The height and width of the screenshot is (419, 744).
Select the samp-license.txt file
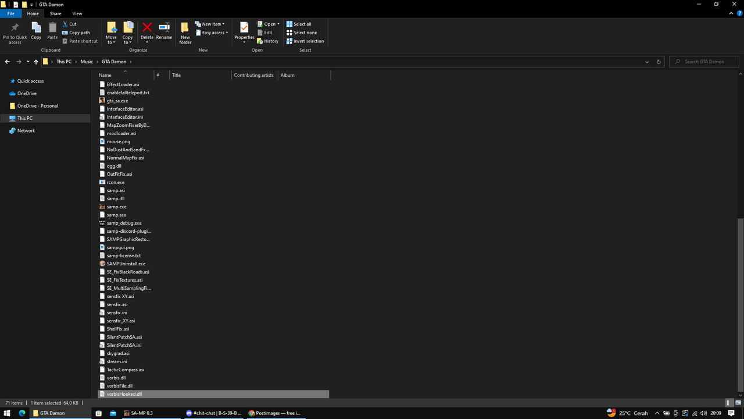pyautogui.click(x=123, y=255)
